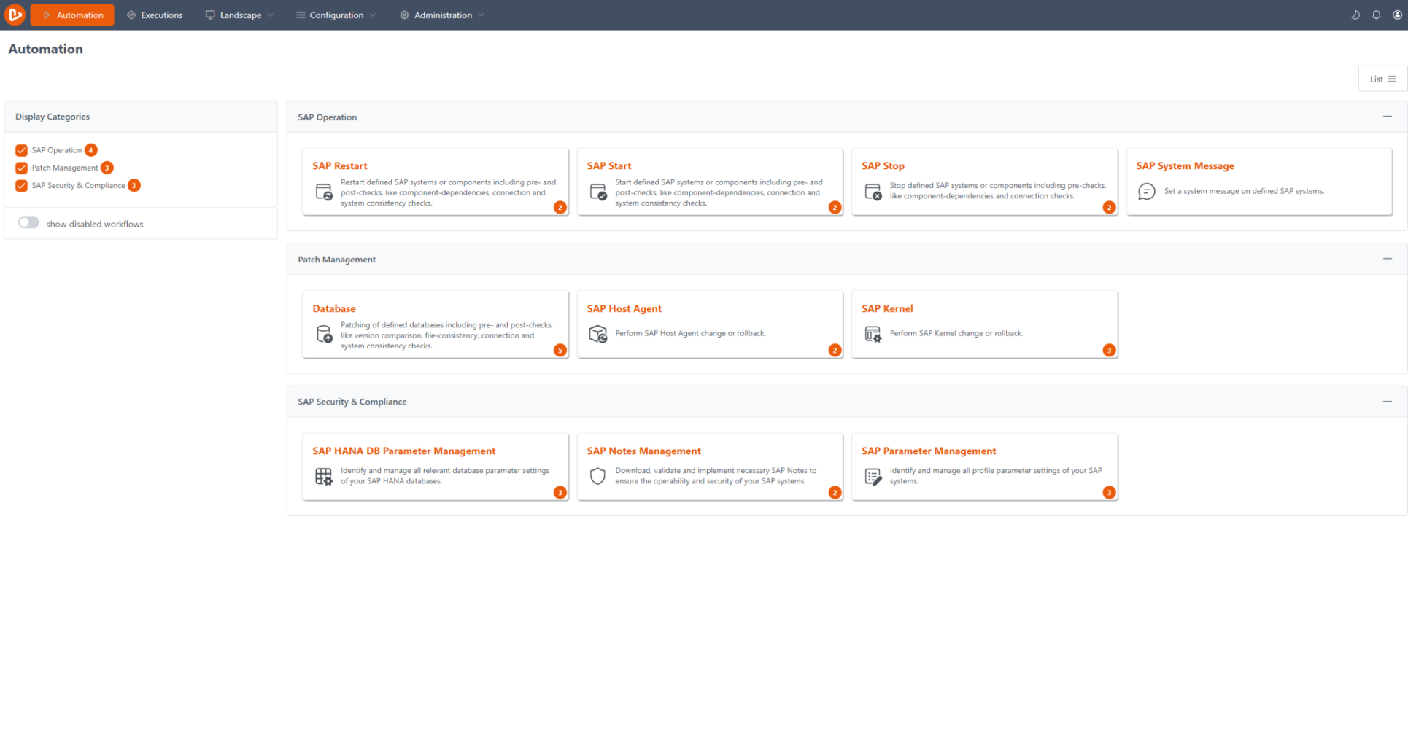
Task: Switch to the Automation tab
Action: [72, 15]
